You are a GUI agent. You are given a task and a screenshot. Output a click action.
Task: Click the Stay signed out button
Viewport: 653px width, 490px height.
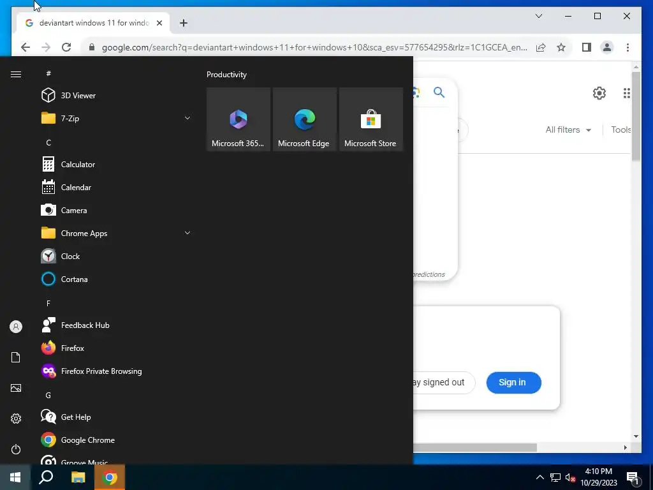444,383
